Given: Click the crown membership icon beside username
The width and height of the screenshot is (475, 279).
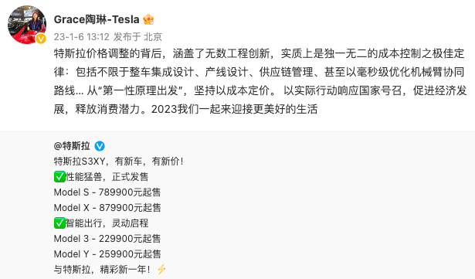Looking at the screenshot, I should point(148,20).
